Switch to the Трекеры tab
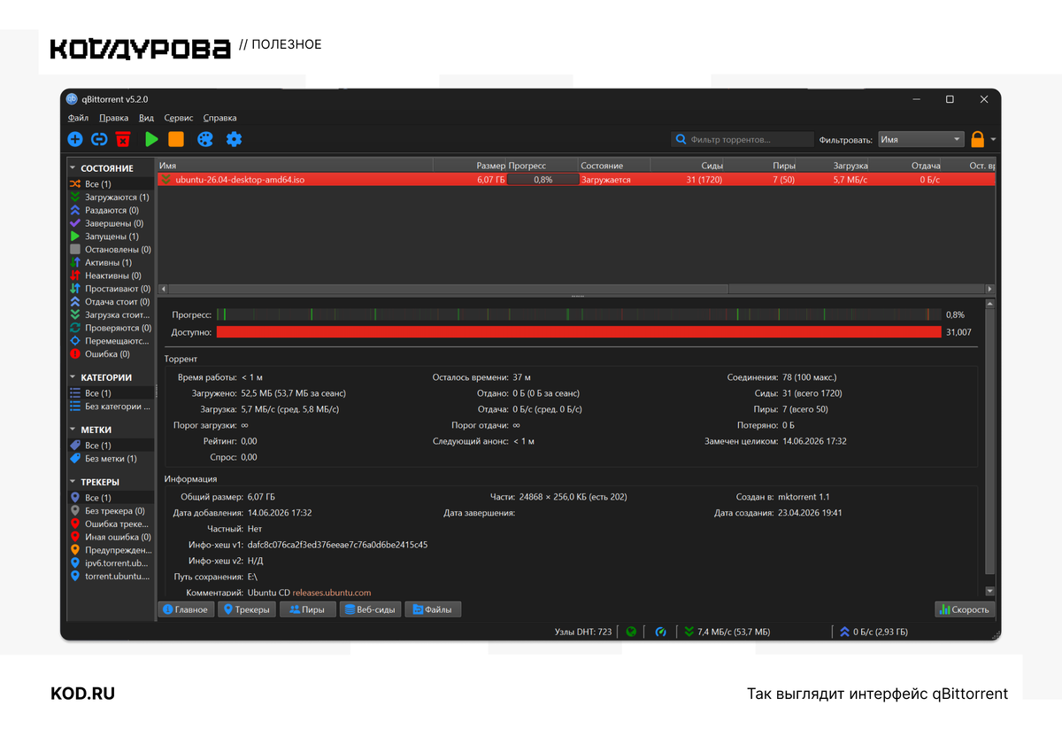The height and width of the screenshot is (729, 1062). pyautogui.click(x=246, y=609)
